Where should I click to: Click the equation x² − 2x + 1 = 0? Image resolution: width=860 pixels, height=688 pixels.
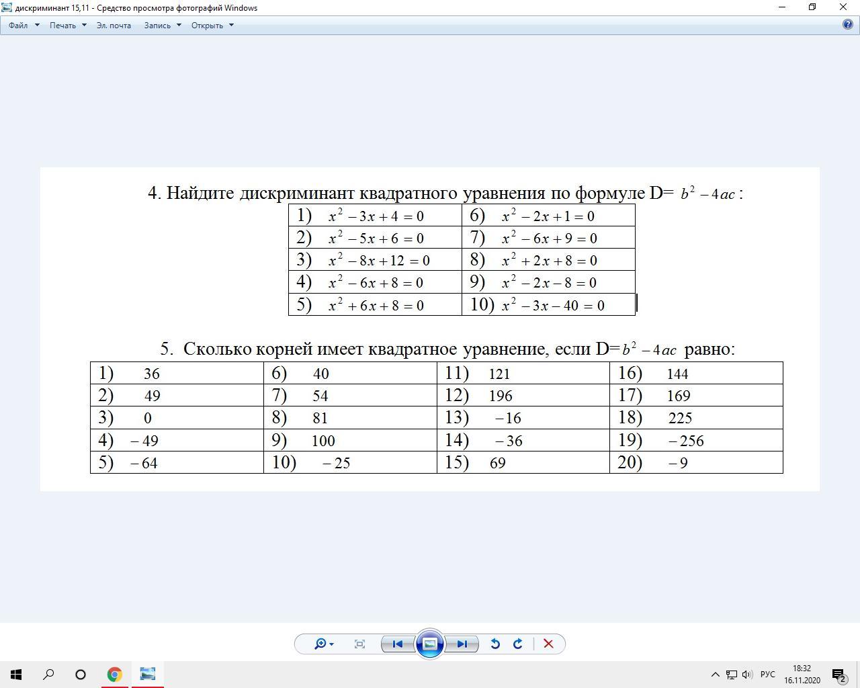tap(548, 216)
